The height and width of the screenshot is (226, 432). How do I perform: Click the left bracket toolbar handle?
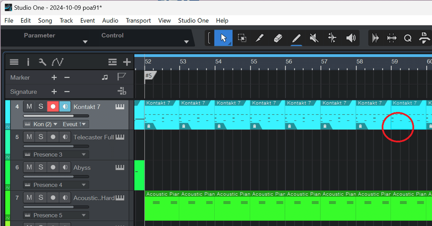[209, 38]
